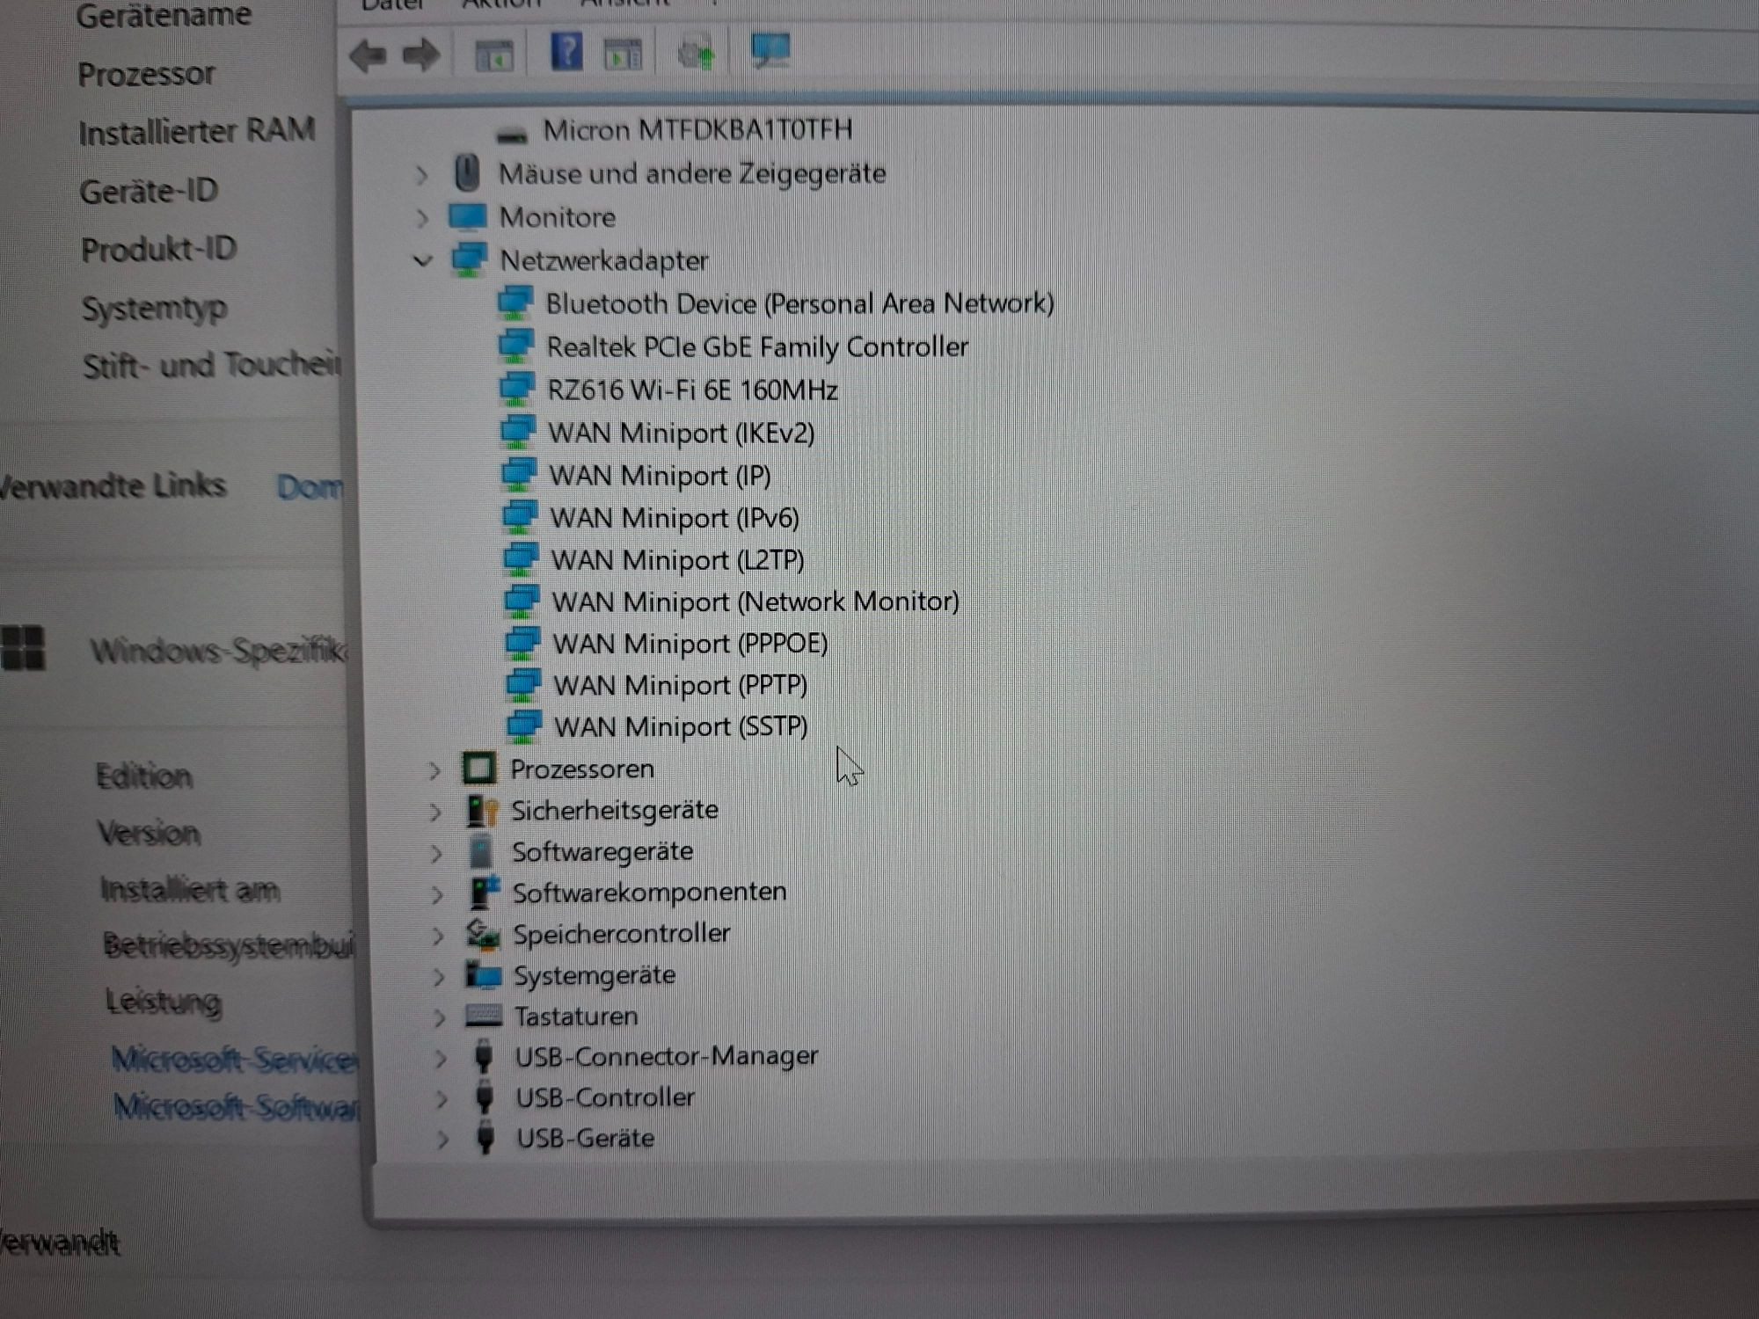Click the Micron MTFDKBA1T0TFH drive icon
Image resolution: width=1759 pixels, height=1319 pixels.
pos(512,135)
